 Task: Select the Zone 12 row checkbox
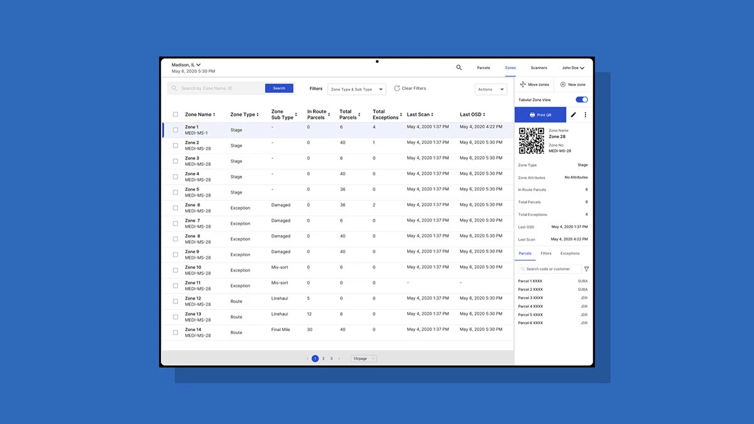point(175,302)
